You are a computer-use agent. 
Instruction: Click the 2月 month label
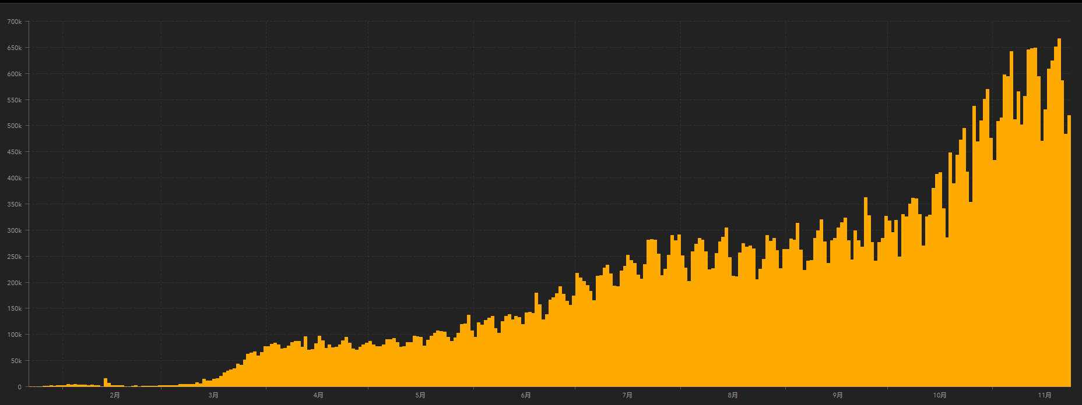click(115, 396)
